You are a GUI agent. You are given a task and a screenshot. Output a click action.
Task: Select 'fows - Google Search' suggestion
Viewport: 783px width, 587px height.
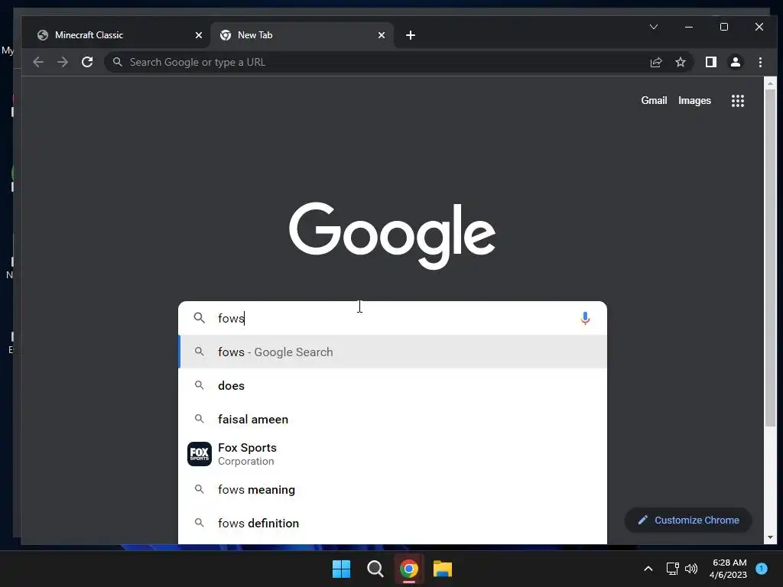392,352
